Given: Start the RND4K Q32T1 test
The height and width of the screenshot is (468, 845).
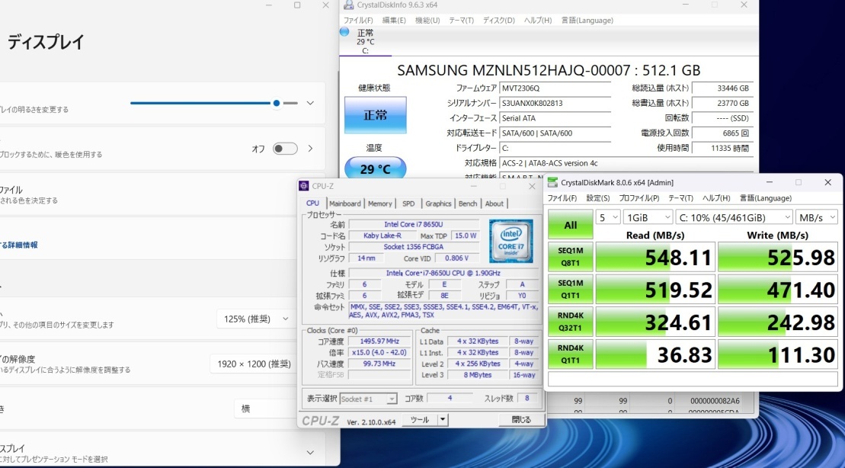Looking at the screenshot, I should (571, 322).
